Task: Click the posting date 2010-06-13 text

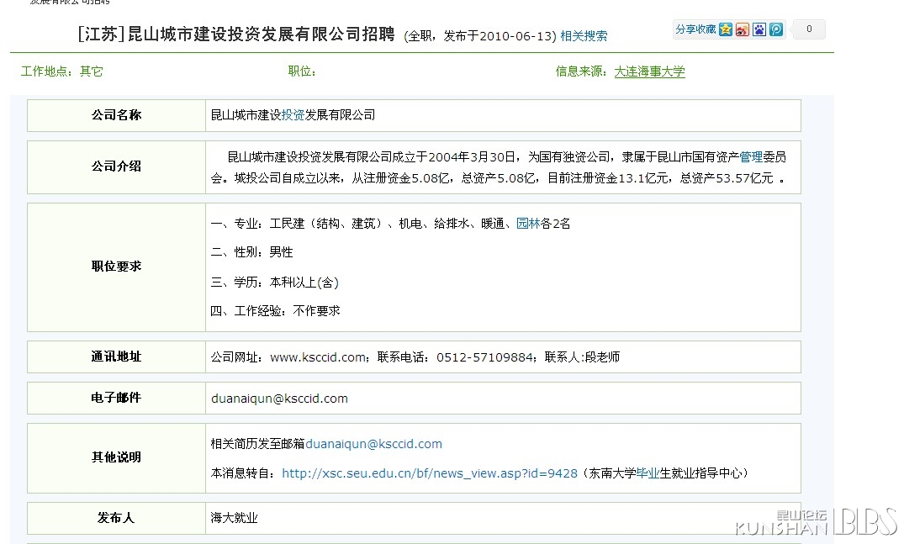Action: (515, 36)
